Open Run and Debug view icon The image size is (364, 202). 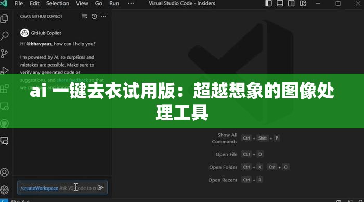[x=4, y=70]
